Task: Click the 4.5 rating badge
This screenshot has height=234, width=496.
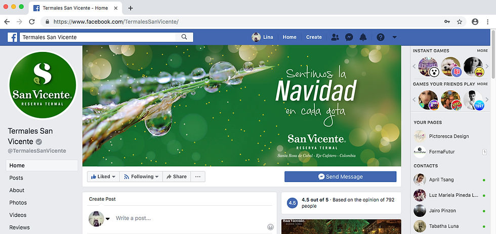Action: 292,203
